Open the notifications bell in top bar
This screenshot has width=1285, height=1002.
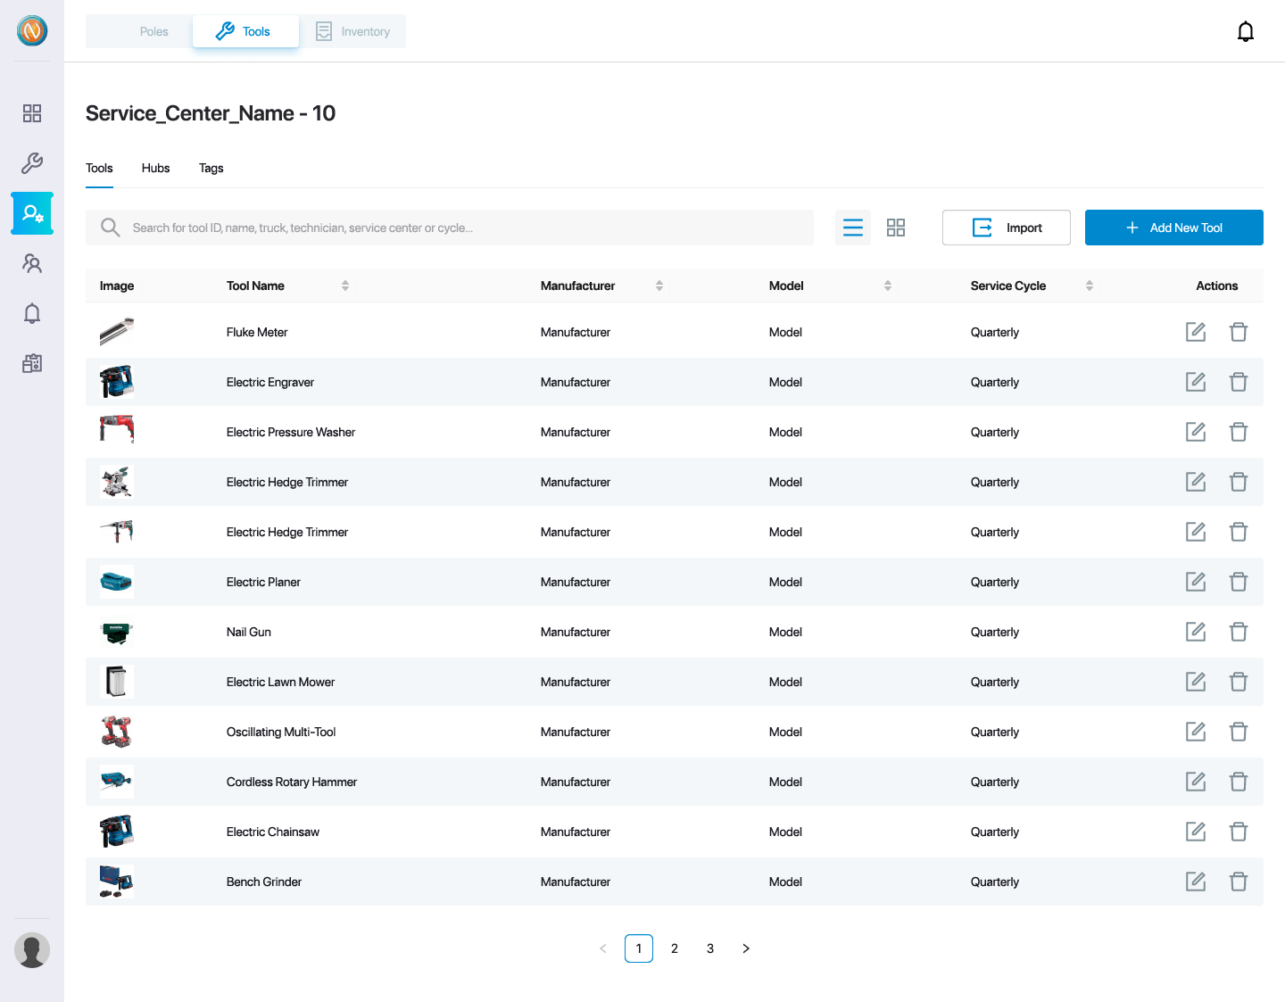[x=1246, y=32]
